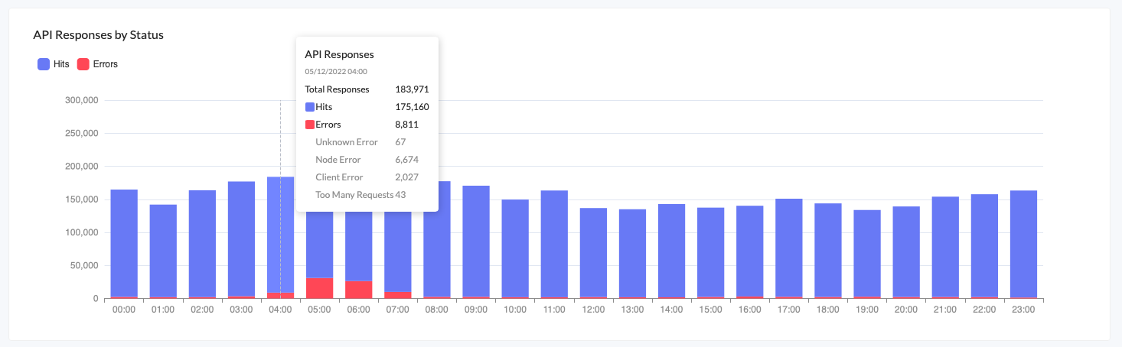Viewport: 1122px width, 347px height.
Task: Click the blue Hits square in tooltip
Action: [310, 107]
